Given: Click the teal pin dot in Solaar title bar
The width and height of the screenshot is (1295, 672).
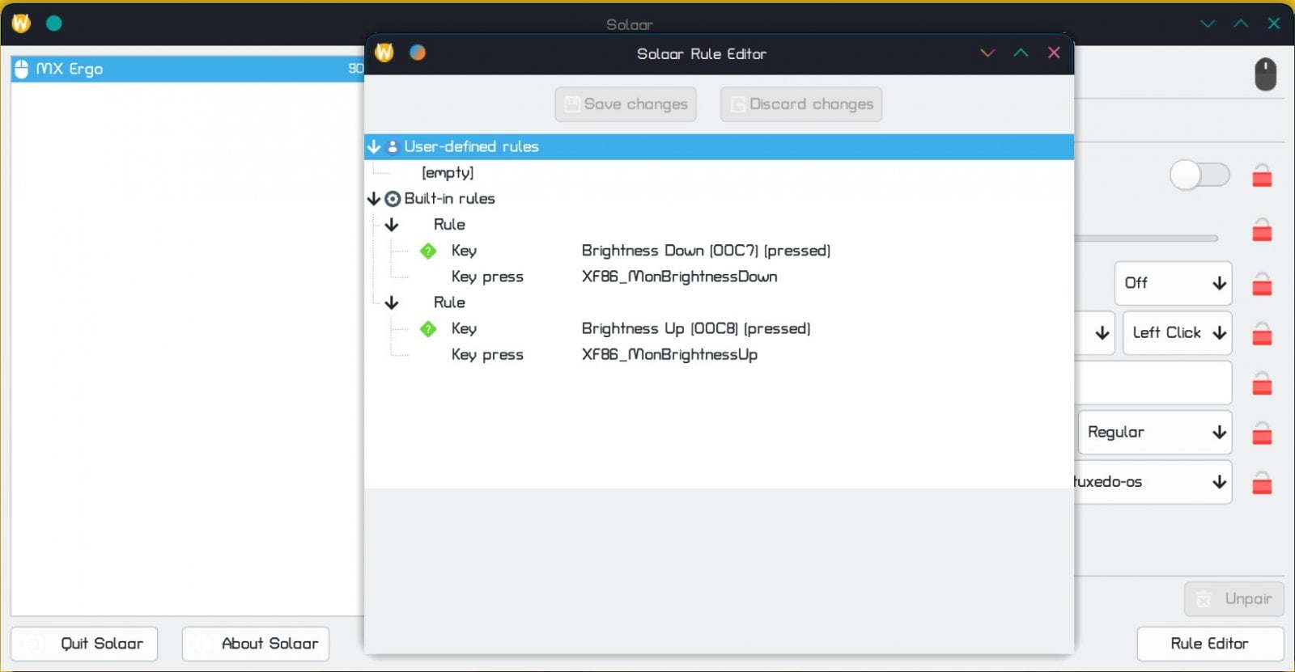Looking at the screenshot, I should click(x=54, y=23).
